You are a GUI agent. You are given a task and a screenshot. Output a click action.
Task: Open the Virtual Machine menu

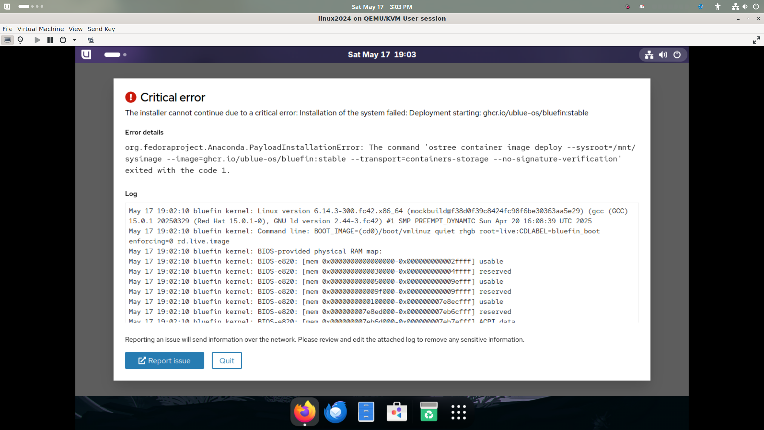click(41, 29)
